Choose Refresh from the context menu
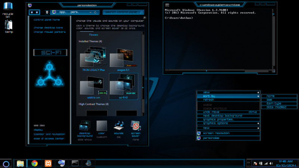Viewport: 299px width, 168px height. coord(228,100)
